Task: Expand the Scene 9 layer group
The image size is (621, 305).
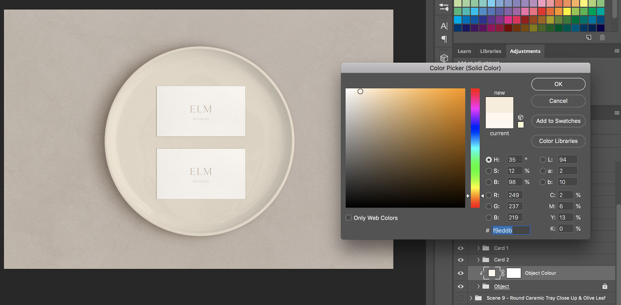Action: pyautogui.click(x=471, y=298)
